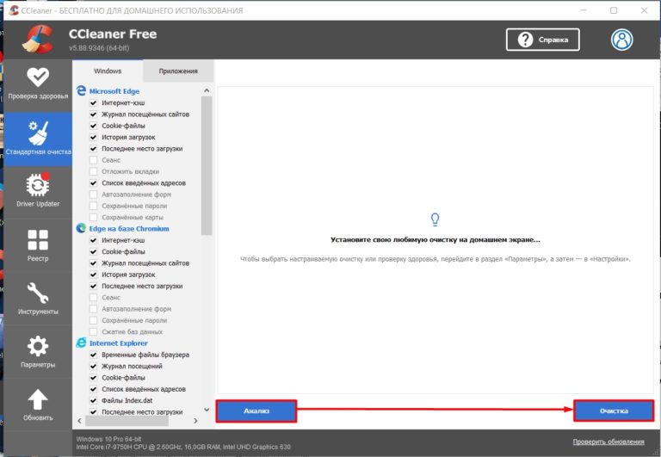Open Параметры (Options) gear icon
The image size is (661, 457).
(x=38, y=346)
